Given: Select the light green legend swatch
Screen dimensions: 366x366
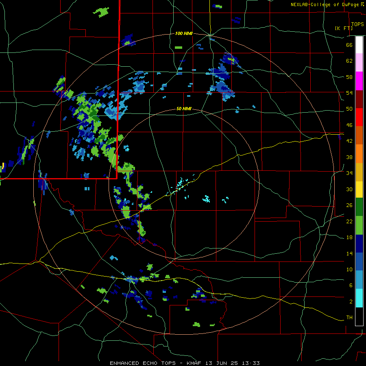Looking at the screenshot, I should pyautogui.click(x=359, y=225).
